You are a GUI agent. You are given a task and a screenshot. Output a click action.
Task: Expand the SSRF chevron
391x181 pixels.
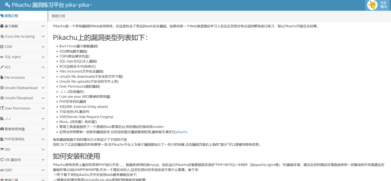(43, 170)
